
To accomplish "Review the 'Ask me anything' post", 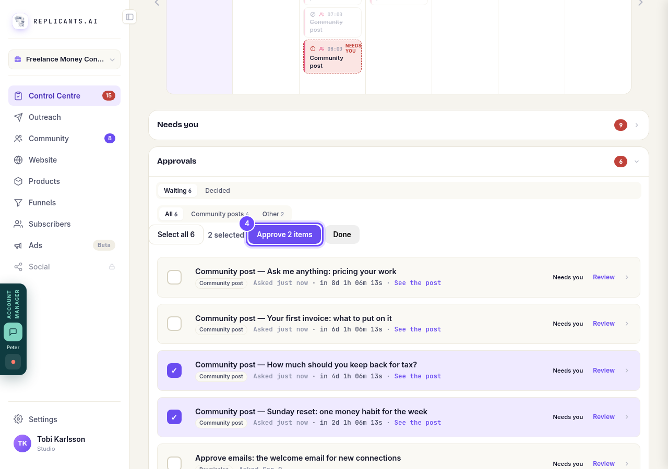I will pos(604,277).
